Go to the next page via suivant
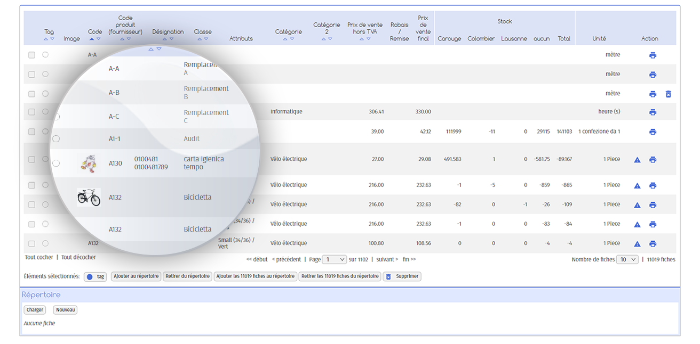This screenshot has width=700, height=344. pyautogui.click(x=387, y=260)
